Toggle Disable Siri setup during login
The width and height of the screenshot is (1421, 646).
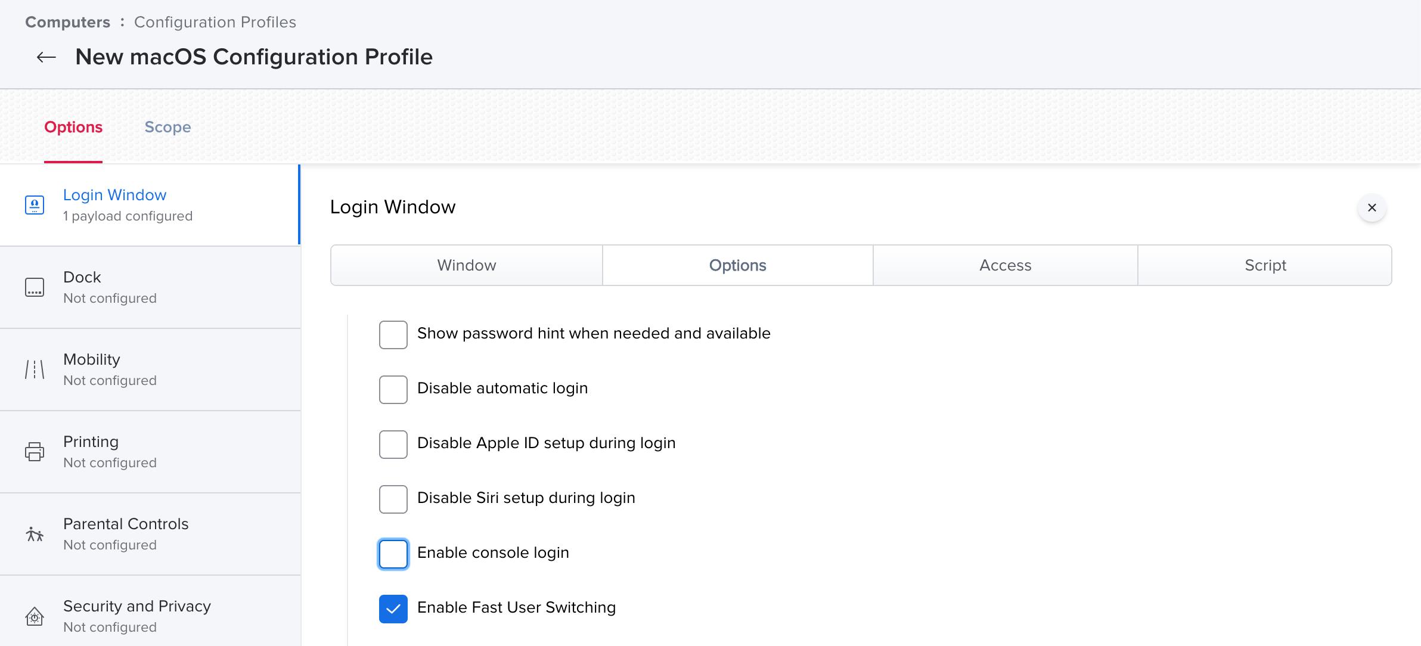[393, 499]
